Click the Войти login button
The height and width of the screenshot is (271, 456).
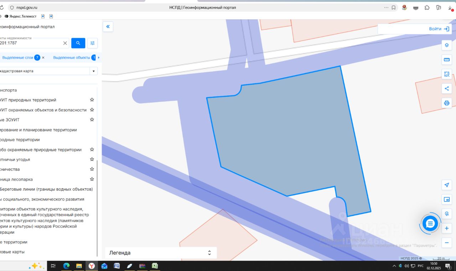click(x=439, y=29)
